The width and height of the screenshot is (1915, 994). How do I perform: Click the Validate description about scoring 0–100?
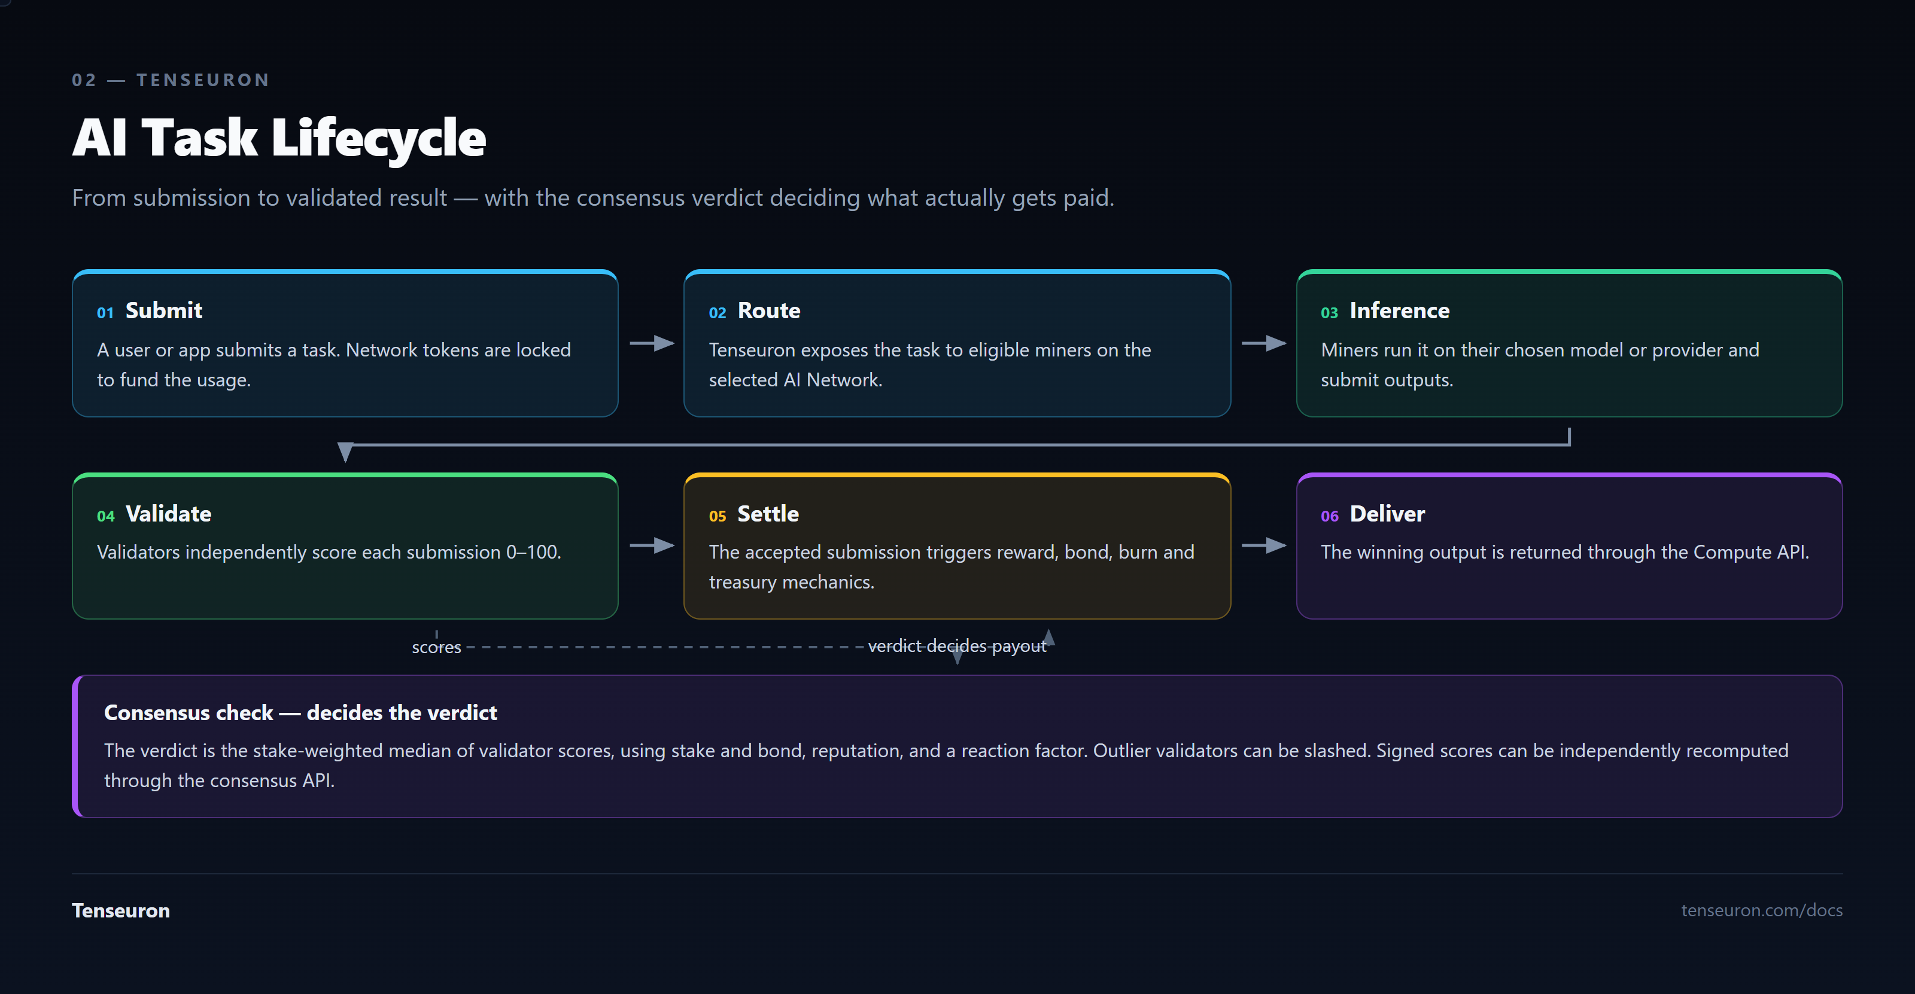tap(329, 552)
